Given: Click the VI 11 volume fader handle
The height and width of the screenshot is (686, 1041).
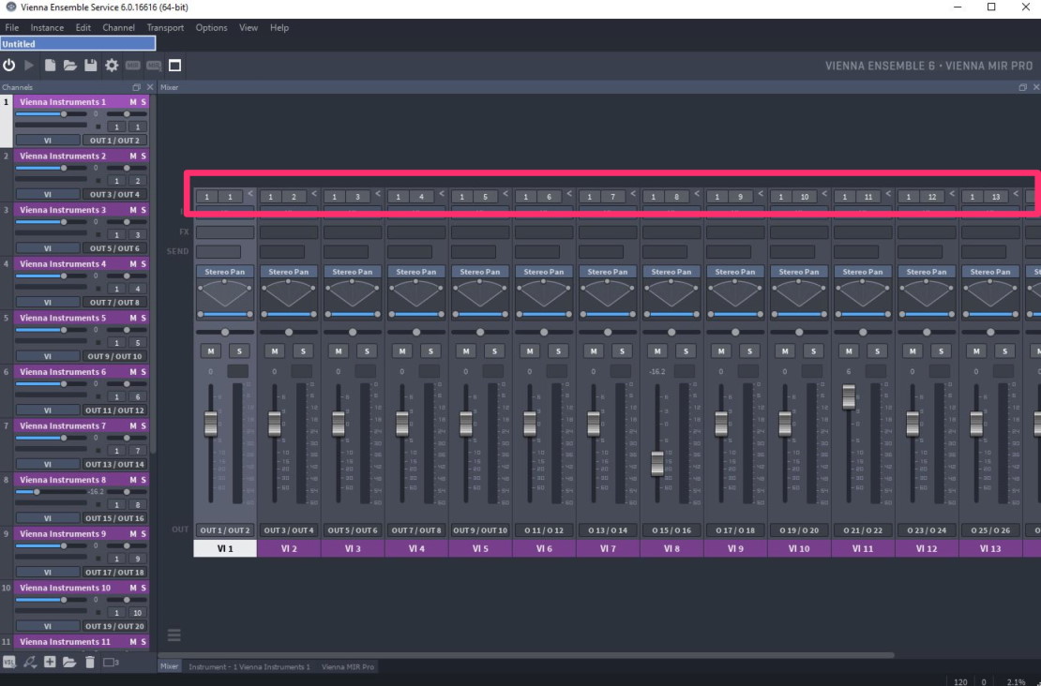Looking at the screenshot, I should click(x=849, y=396).
